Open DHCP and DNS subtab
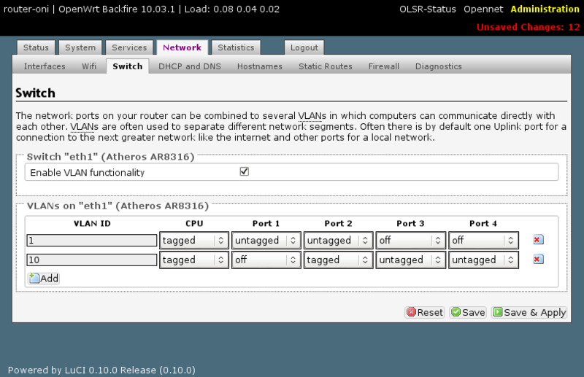Image resolution: width=584 pixels, height=377 pixels. point(190,66)
